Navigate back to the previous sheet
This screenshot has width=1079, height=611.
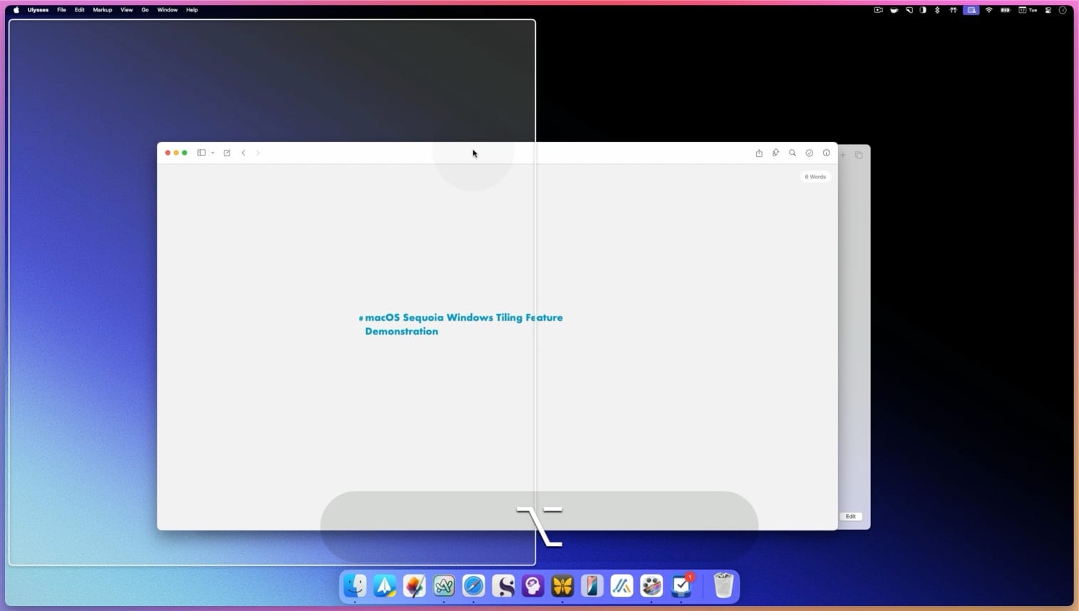coord(244,153)
